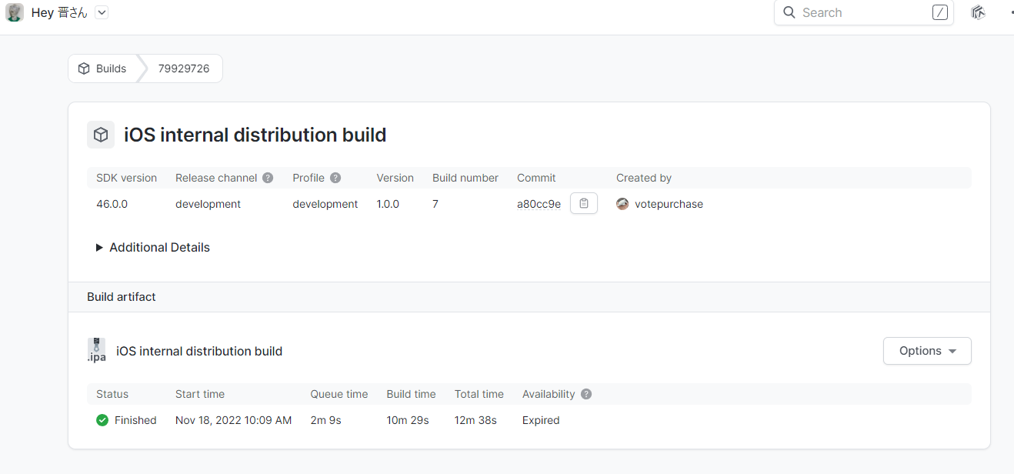
Task: Show Availability help tooltip
Action: pos(586,394)
